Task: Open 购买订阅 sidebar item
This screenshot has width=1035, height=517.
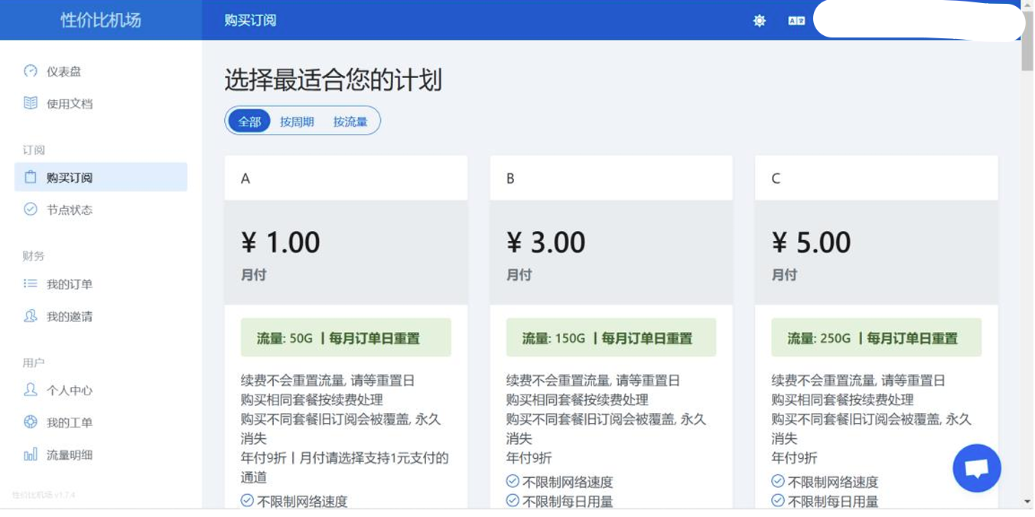Action: pyautogui.click(x=101, y=177)
